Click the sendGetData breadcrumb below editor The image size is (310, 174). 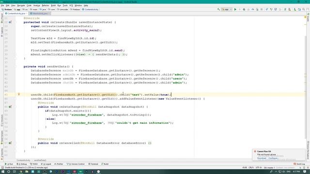(40, 160)
